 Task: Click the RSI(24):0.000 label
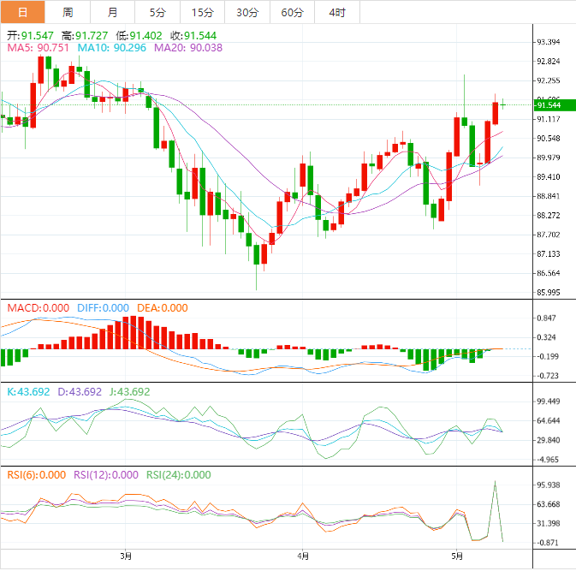pos(179,475)
